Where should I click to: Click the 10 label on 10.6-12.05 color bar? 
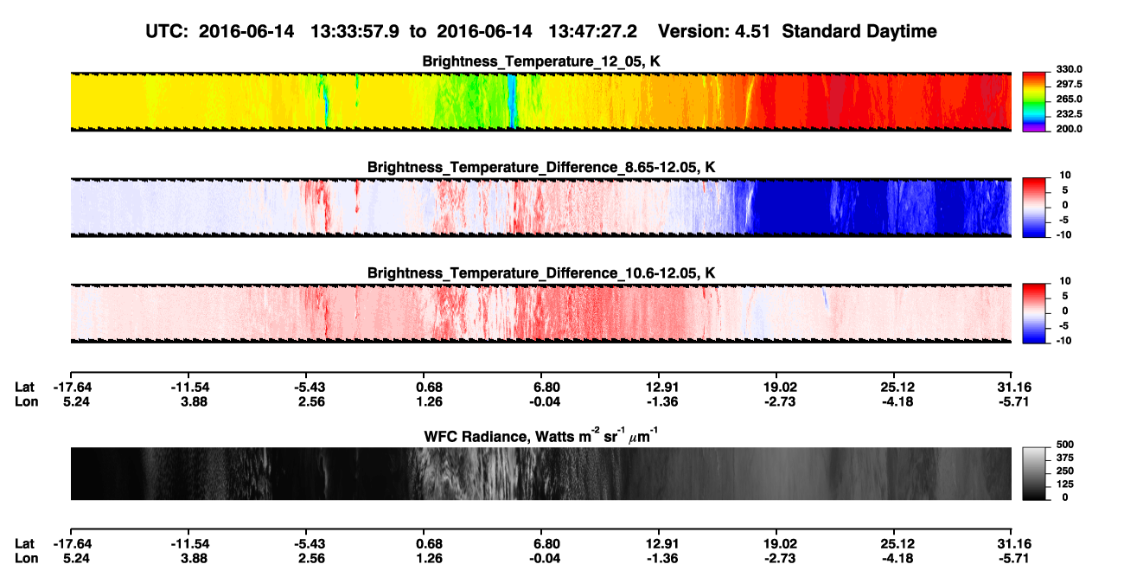1066,281
